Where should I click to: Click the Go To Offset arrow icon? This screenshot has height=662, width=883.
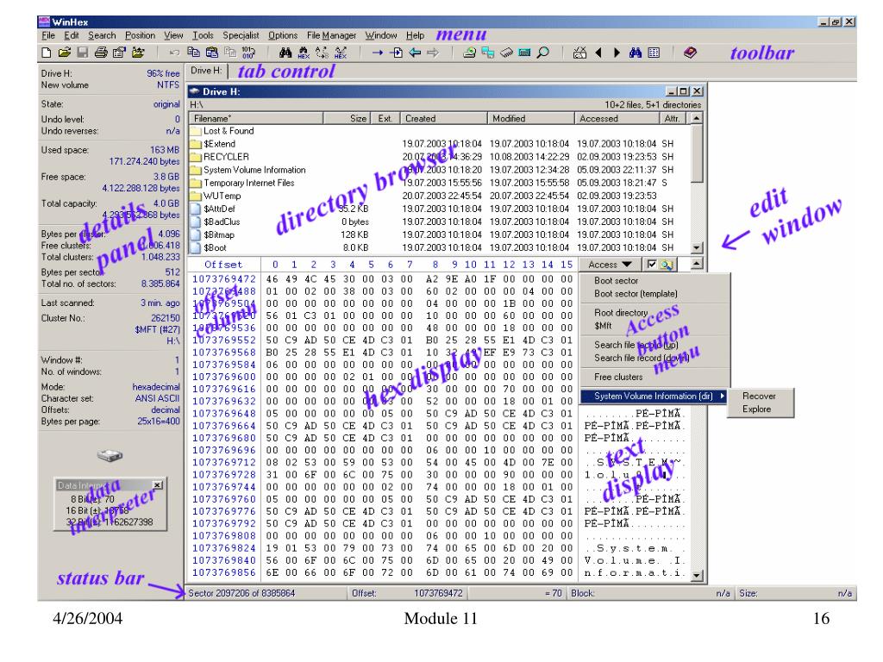tap(378, 53)
